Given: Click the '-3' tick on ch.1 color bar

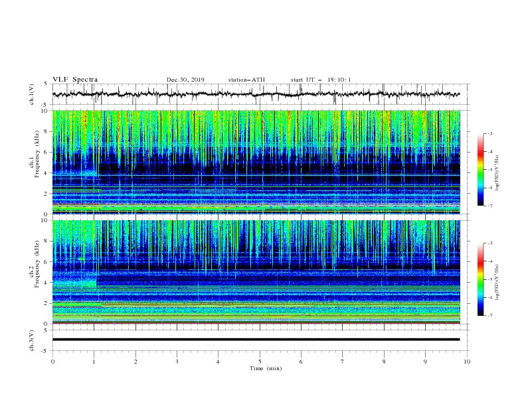Looking at the screenshot, I should [489, 133].
